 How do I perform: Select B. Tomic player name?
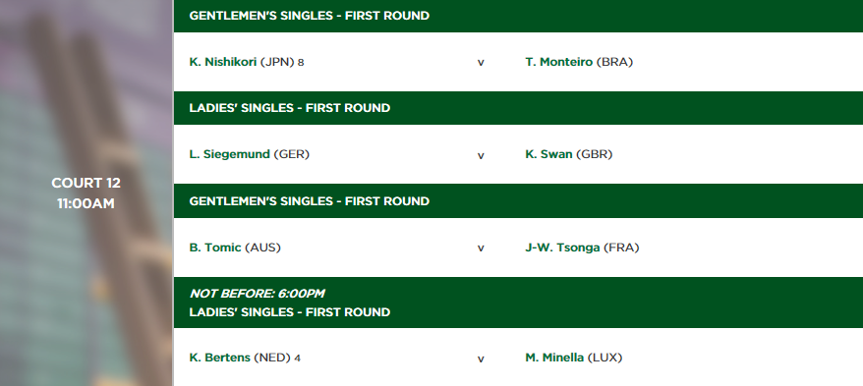[x=215, y=248]
